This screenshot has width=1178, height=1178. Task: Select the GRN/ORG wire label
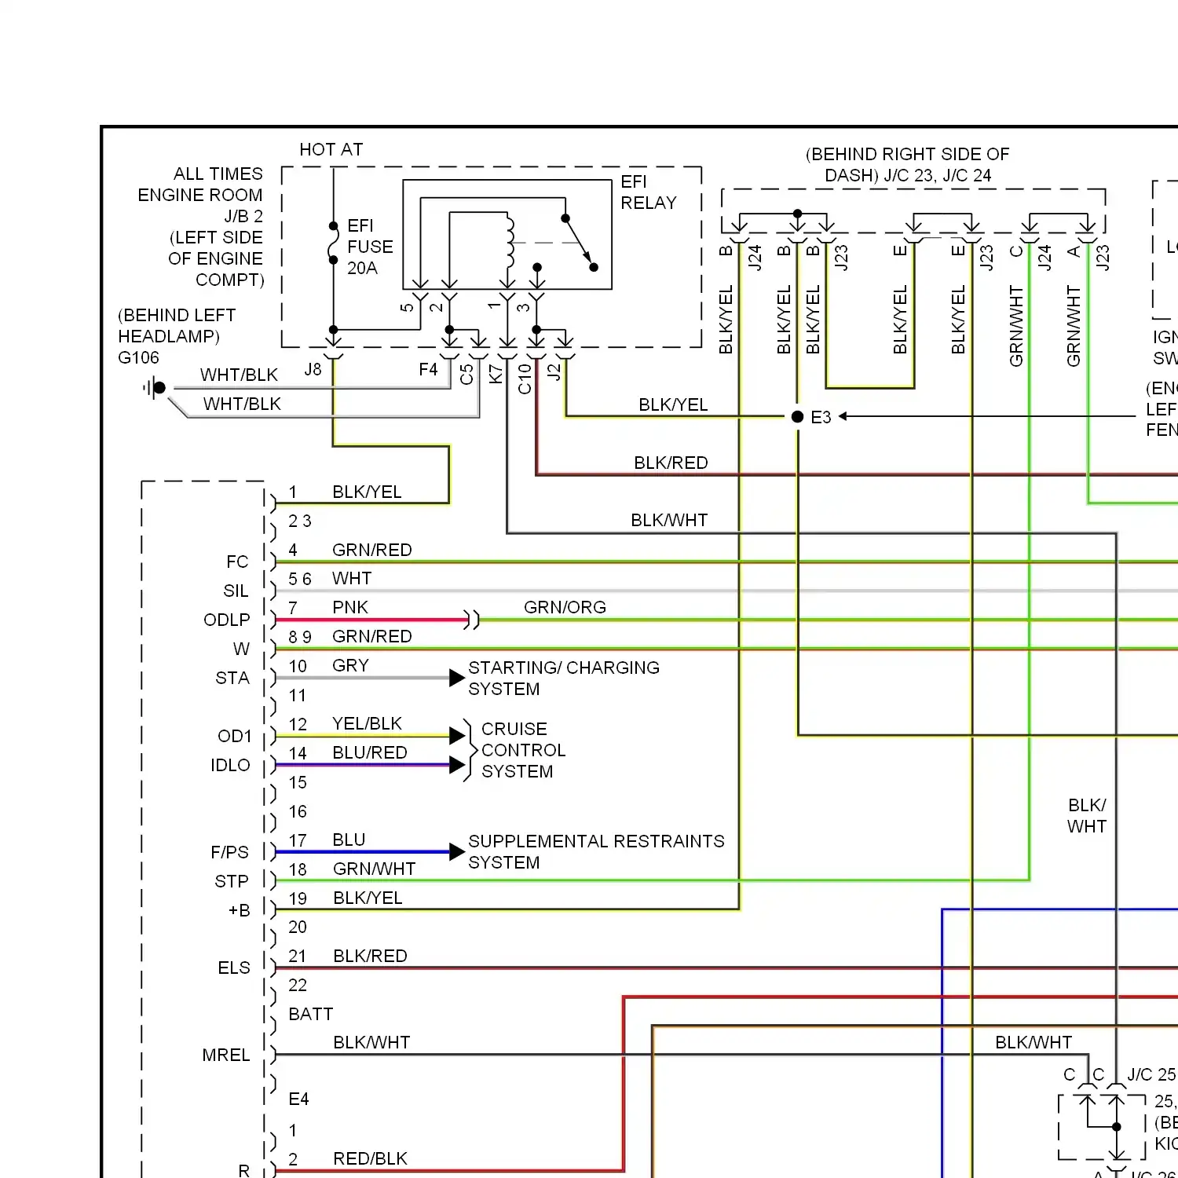click(565, 607)
